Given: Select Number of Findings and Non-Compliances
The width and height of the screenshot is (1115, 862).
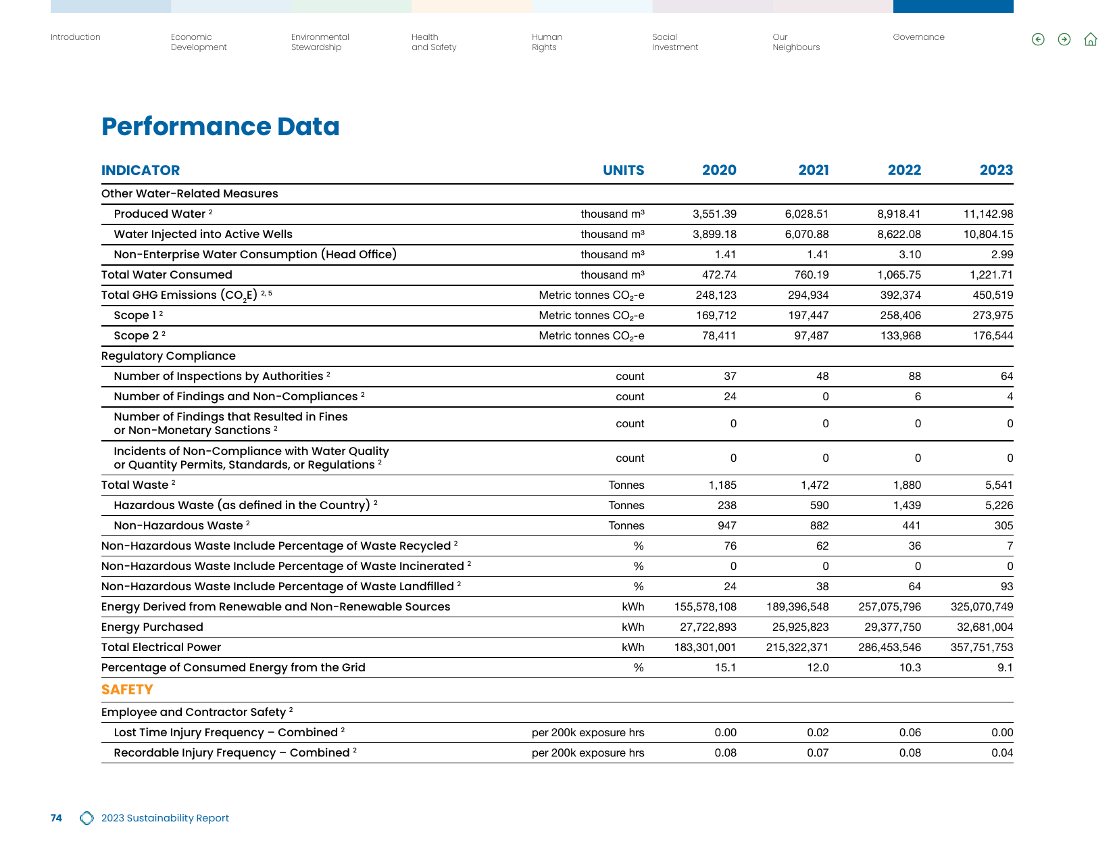Looking at the screenshot, I should 239,397.
